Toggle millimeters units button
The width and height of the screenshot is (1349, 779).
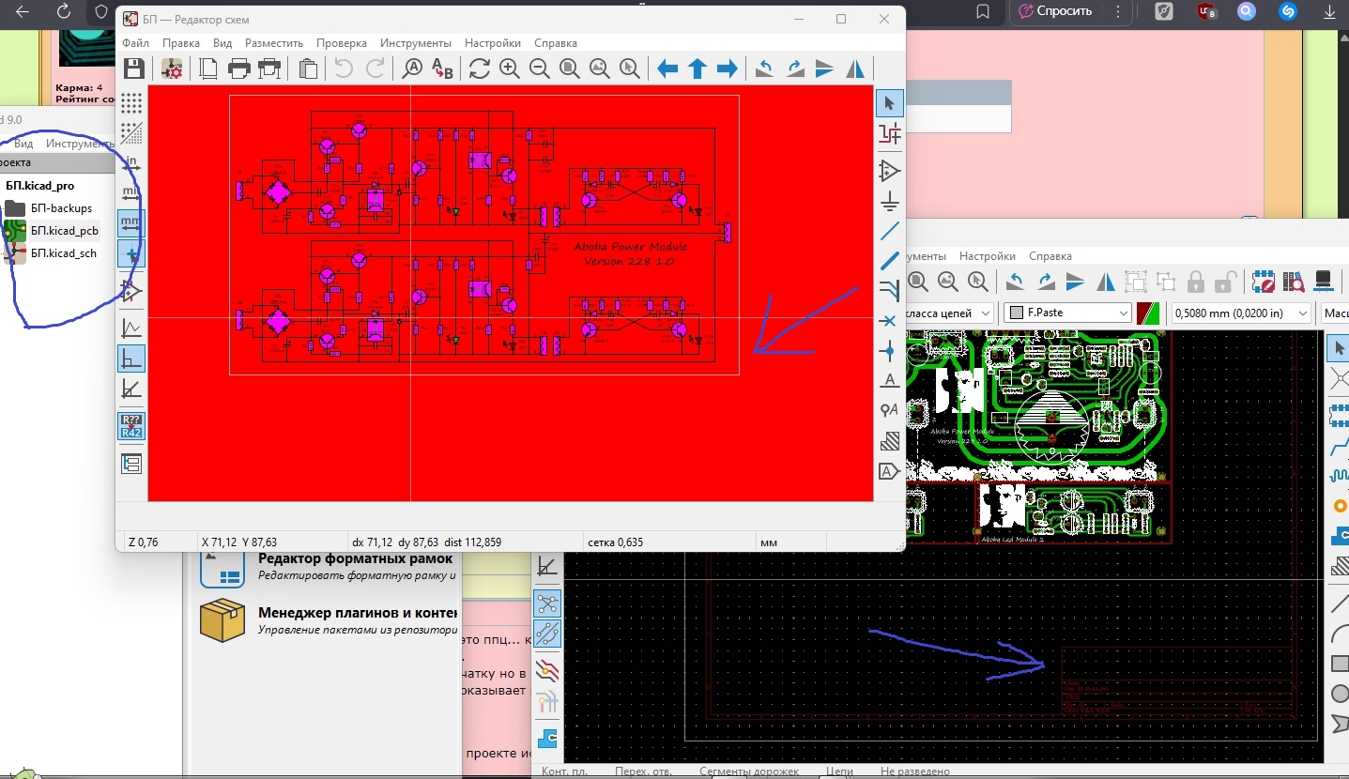click(x=131, y=222)
